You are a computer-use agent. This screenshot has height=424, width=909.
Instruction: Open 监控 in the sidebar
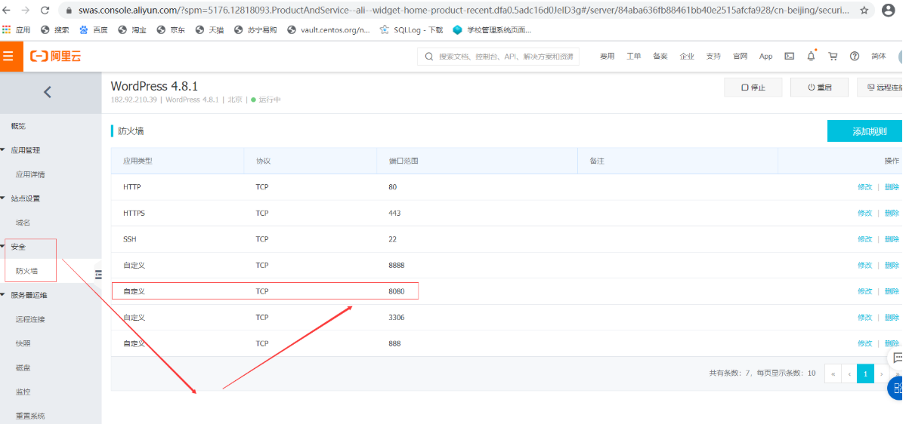click(x=23, y=392)
